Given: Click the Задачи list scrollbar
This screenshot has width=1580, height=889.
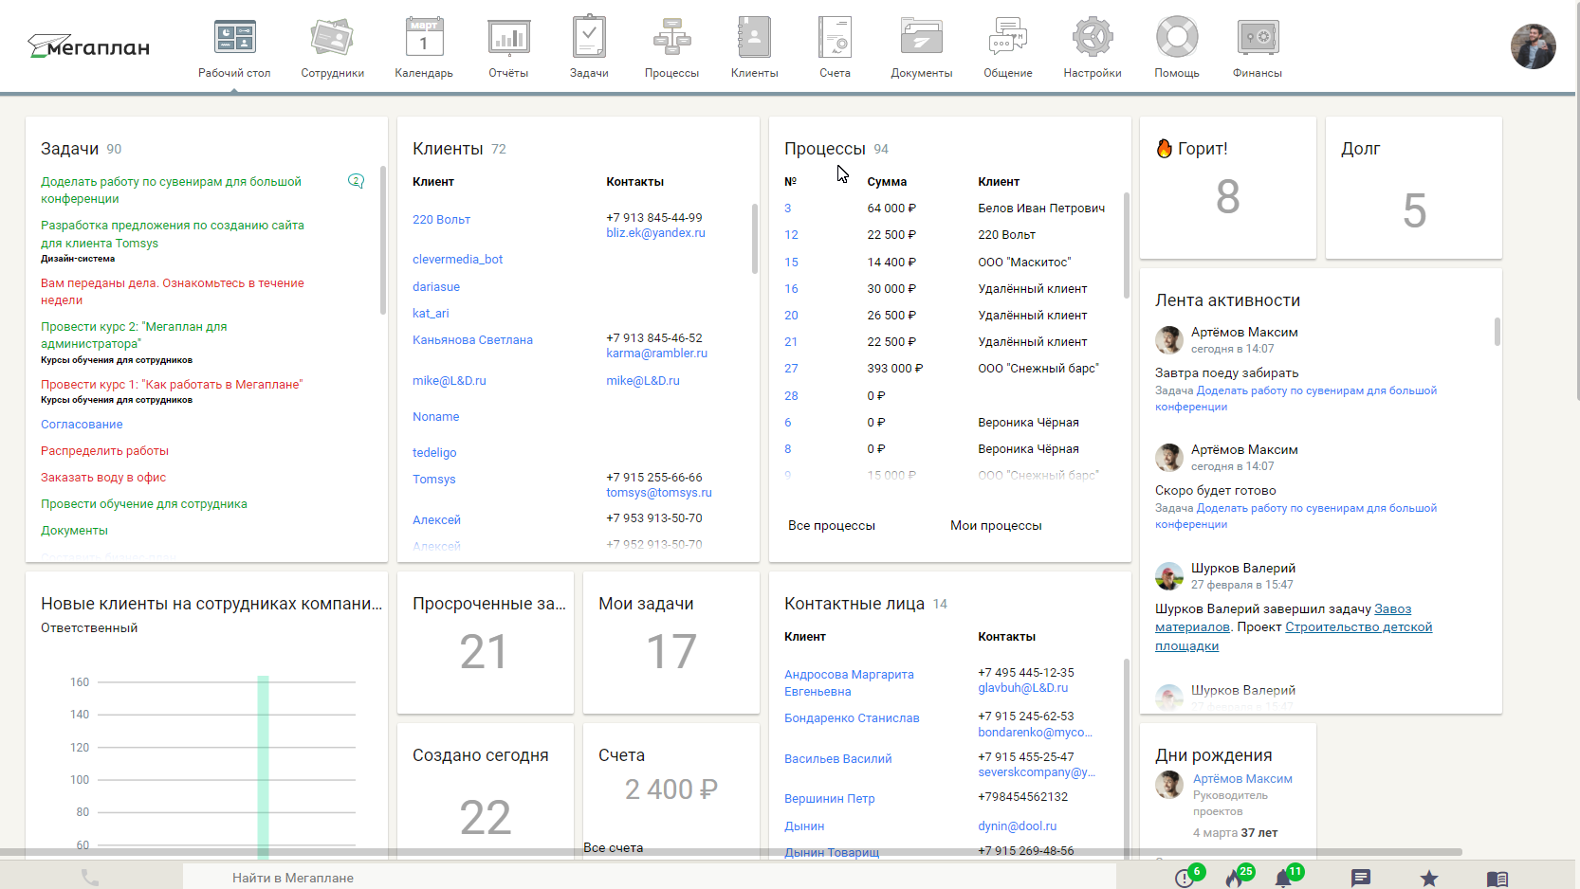Looking at the screenshot, I should (x=383, y=240).
